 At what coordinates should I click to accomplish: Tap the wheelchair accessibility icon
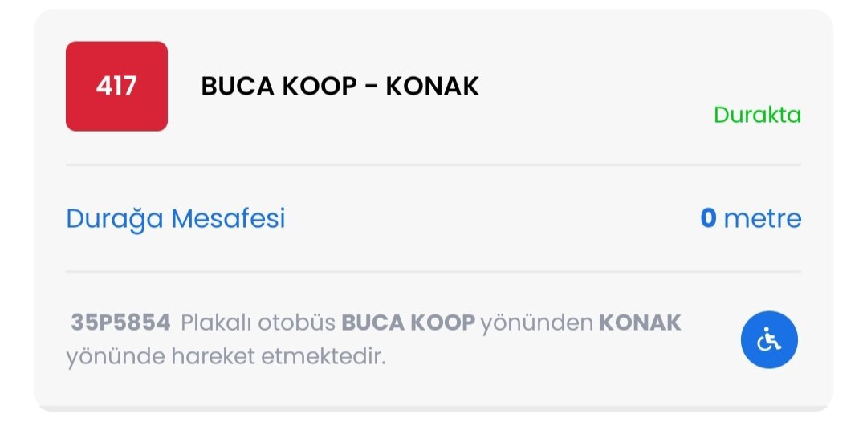click(768, 339)
